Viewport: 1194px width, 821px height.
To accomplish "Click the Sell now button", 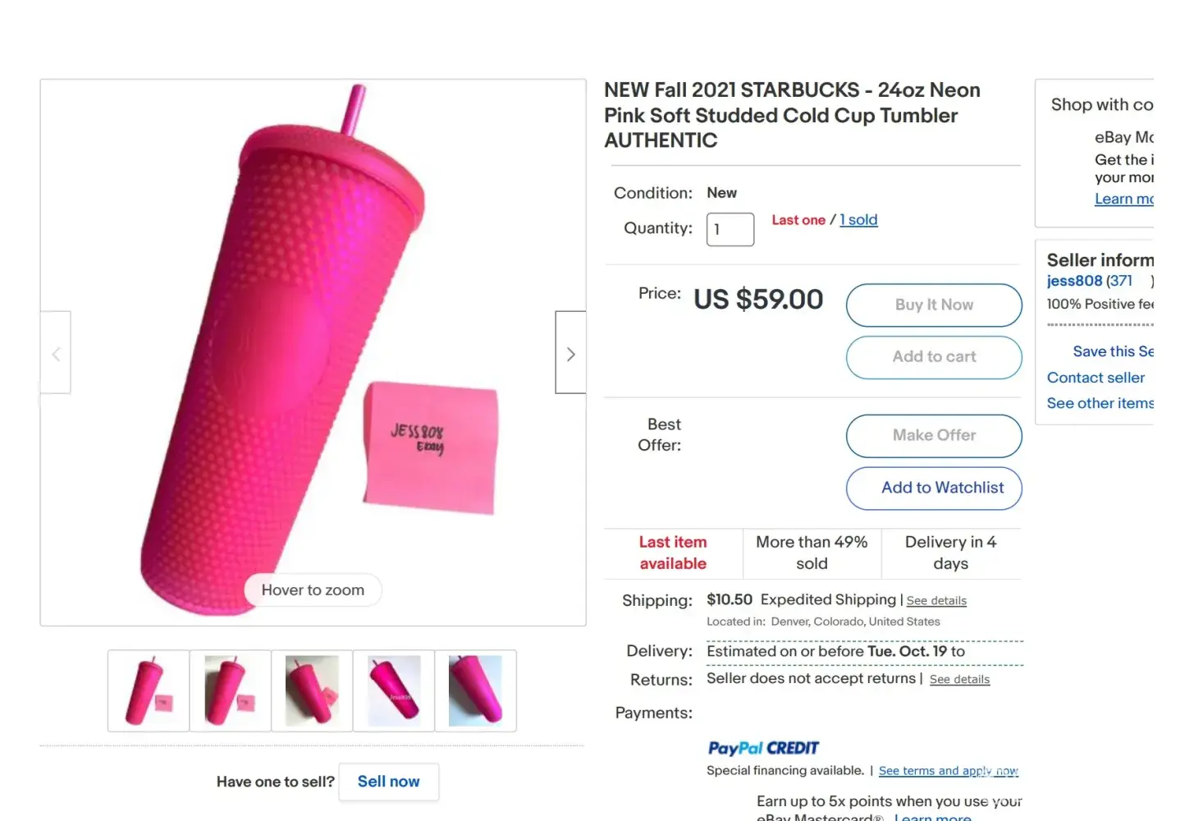I will pos(388,782).
